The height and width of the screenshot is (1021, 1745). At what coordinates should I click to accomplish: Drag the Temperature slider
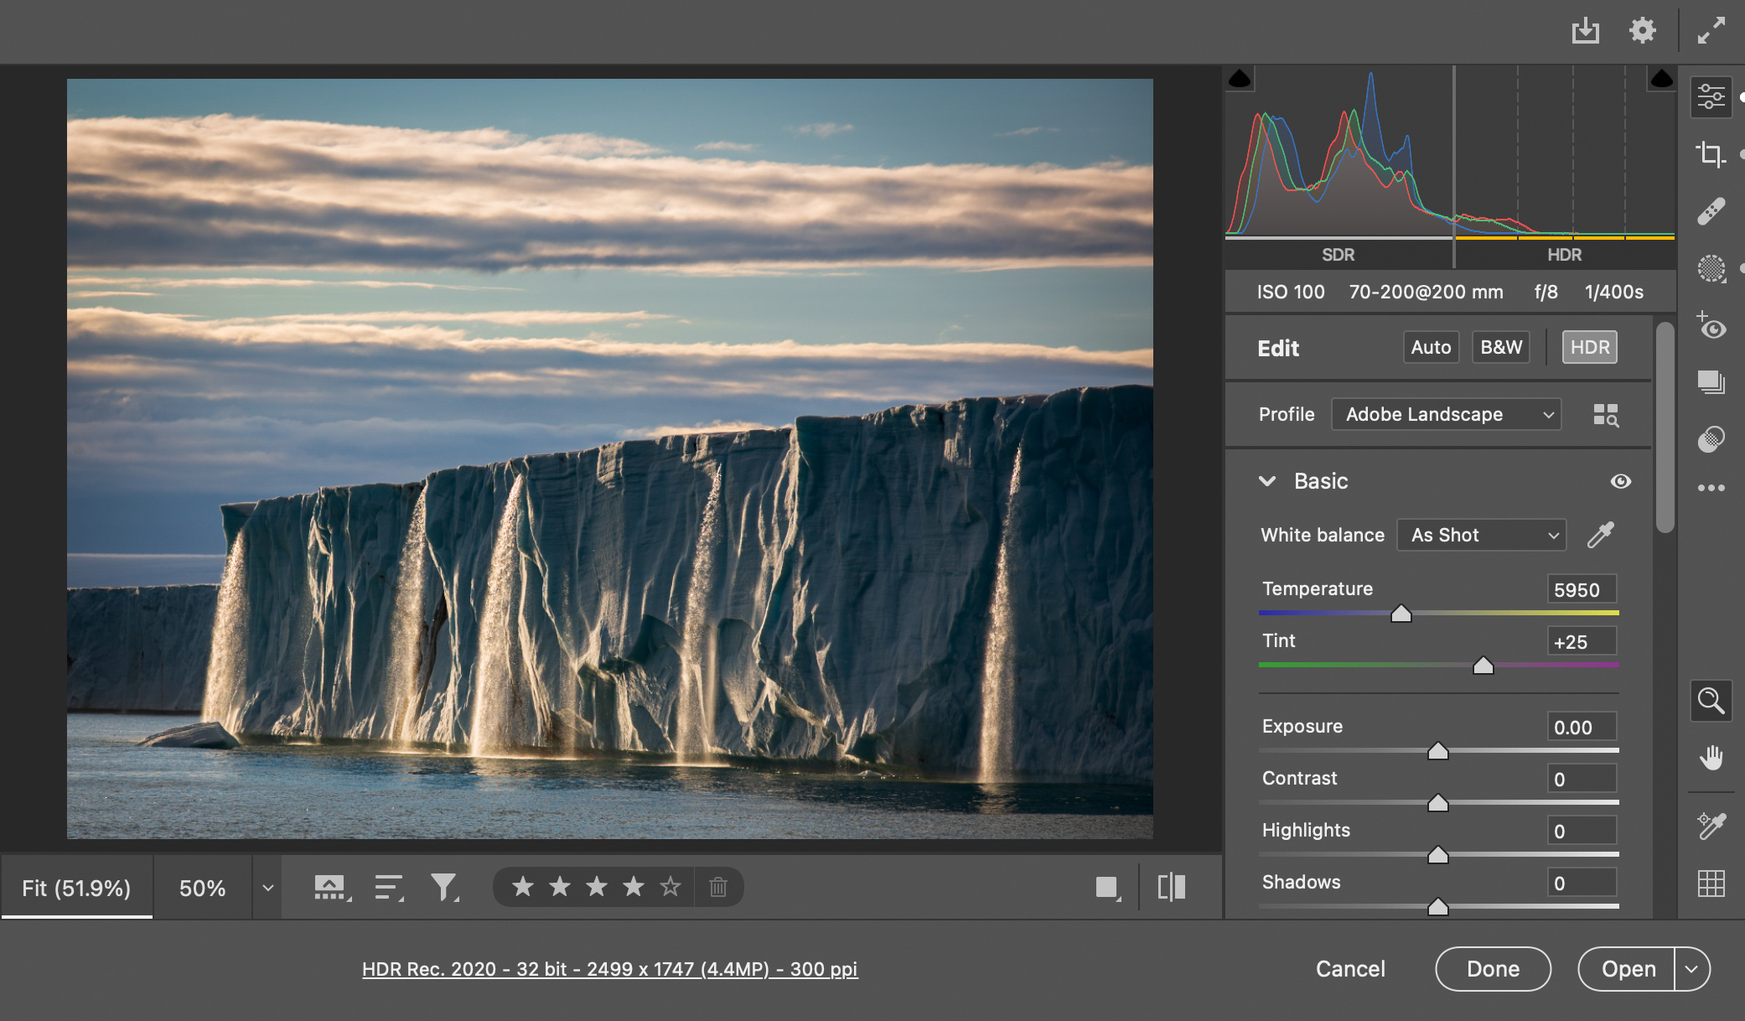tap(1400, 613)
